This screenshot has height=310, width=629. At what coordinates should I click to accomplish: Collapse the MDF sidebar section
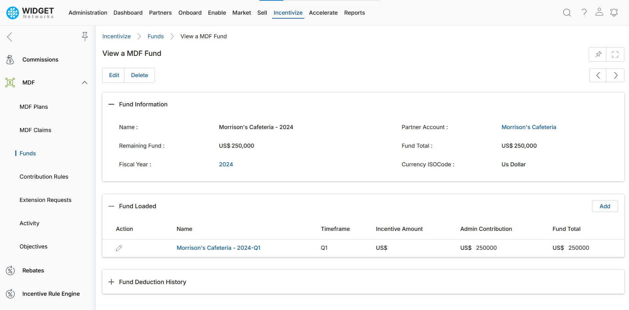click(85, 82)
